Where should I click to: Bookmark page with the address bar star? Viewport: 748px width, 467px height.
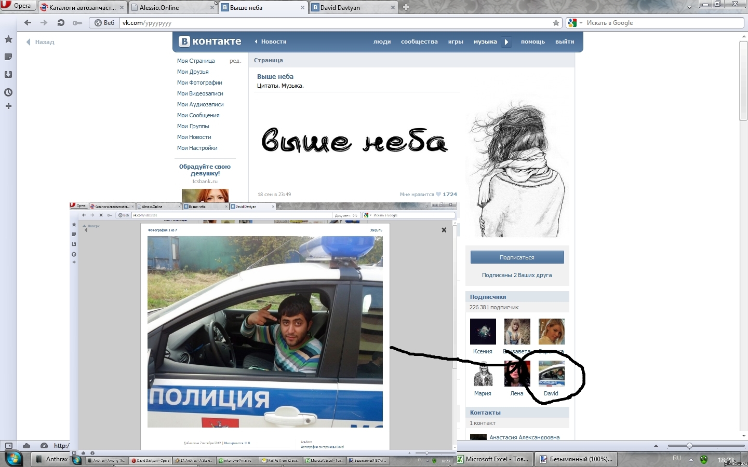[x=556, y=23]
